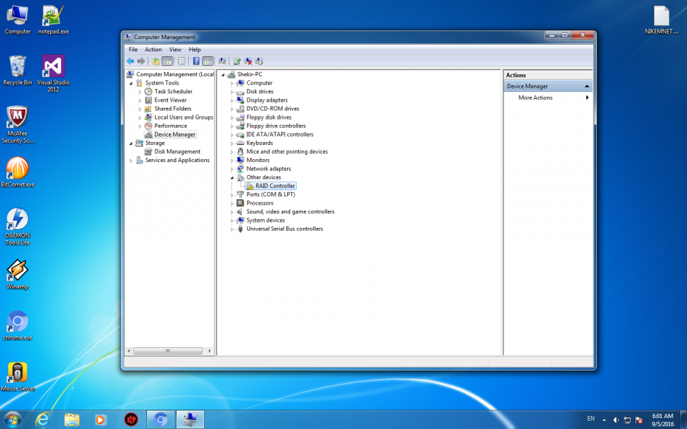Click the Properties toolbar icon

(181, 61)
